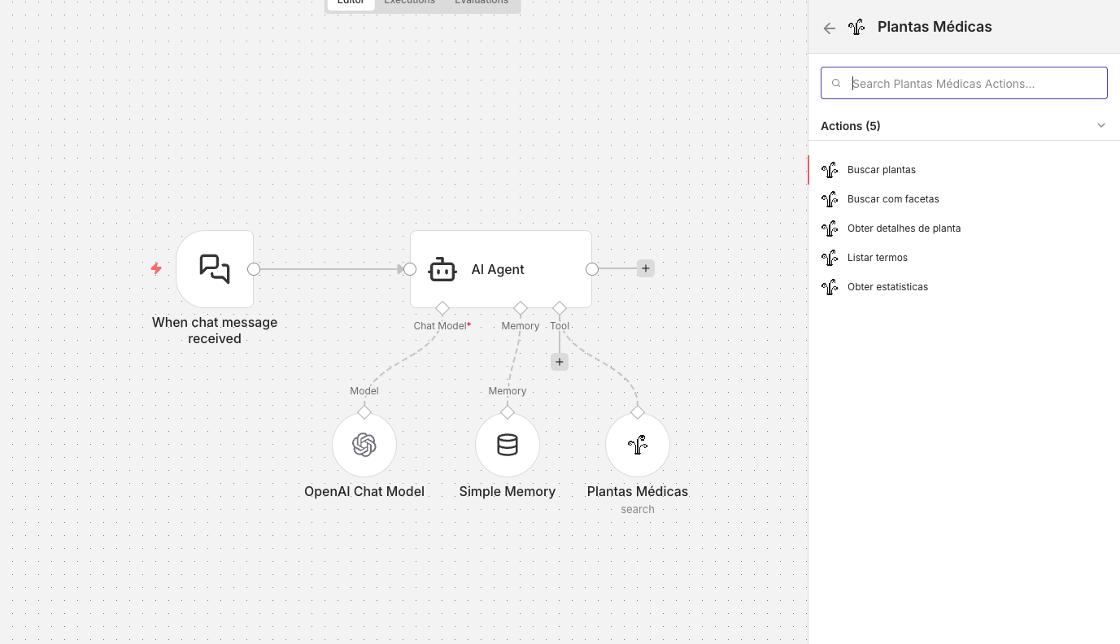Select the Plantas Médicas tool node

[638, 445]
